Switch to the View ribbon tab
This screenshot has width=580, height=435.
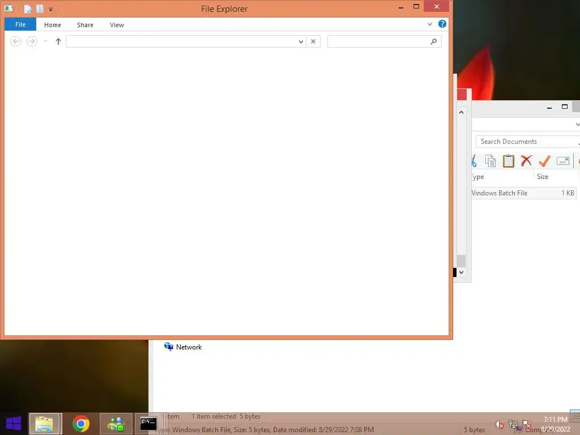[117, 25]
